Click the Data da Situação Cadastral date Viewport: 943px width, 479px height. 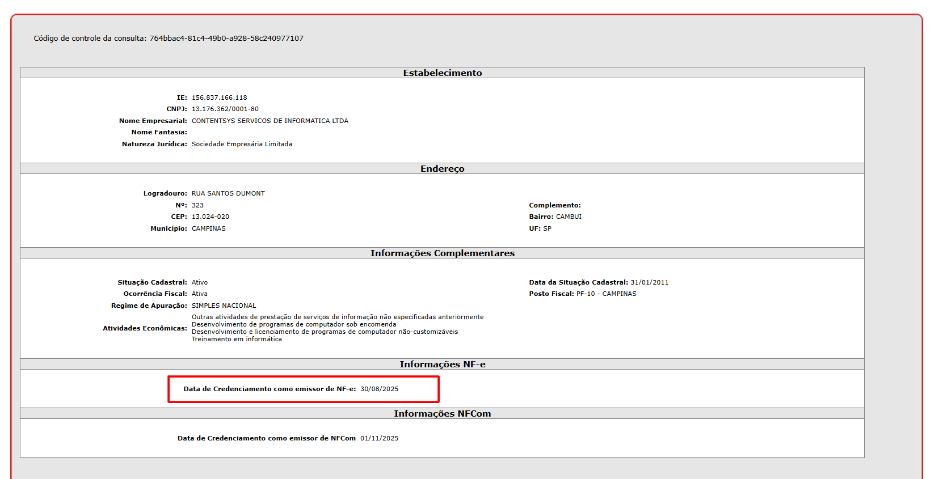tap(649, 282)
